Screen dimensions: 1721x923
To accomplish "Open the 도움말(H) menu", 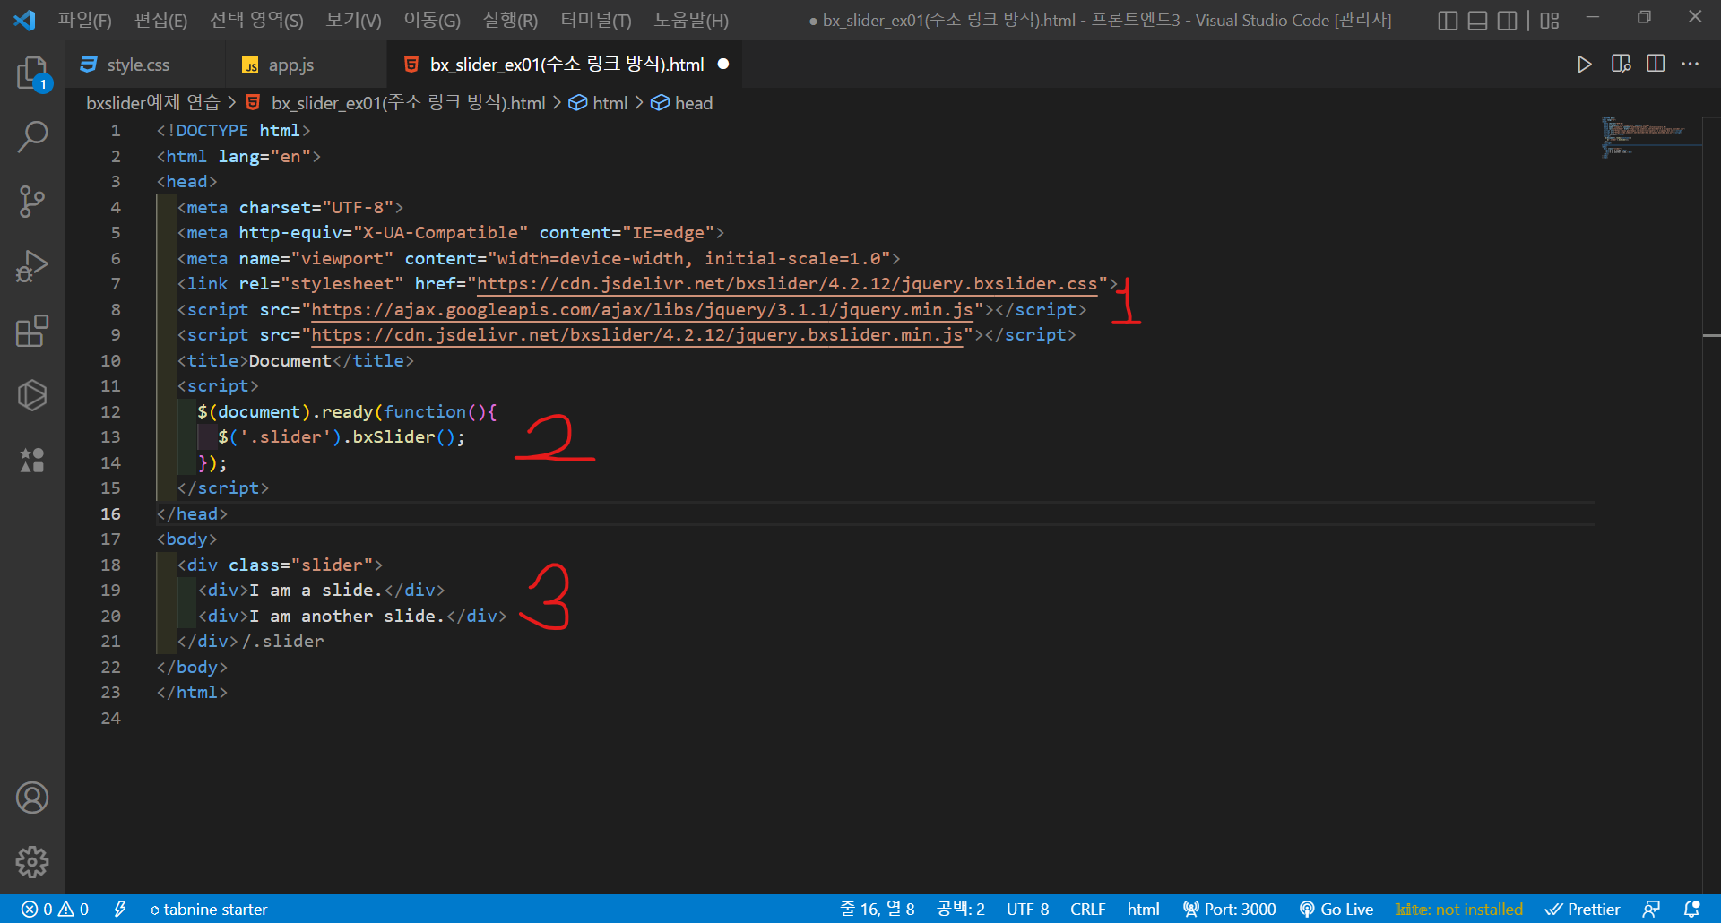I will (x=691, y=20).
